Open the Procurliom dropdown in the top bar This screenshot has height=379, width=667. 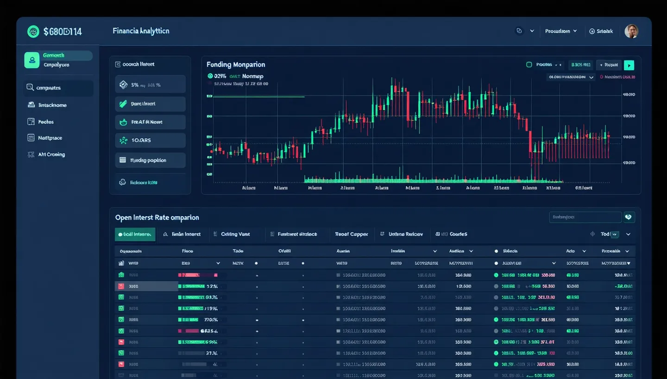(x=561, y=31)
